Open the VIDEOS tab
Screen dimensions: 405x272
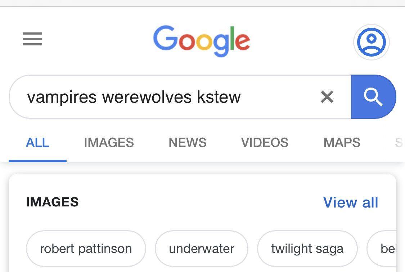(x=265, y=143)
